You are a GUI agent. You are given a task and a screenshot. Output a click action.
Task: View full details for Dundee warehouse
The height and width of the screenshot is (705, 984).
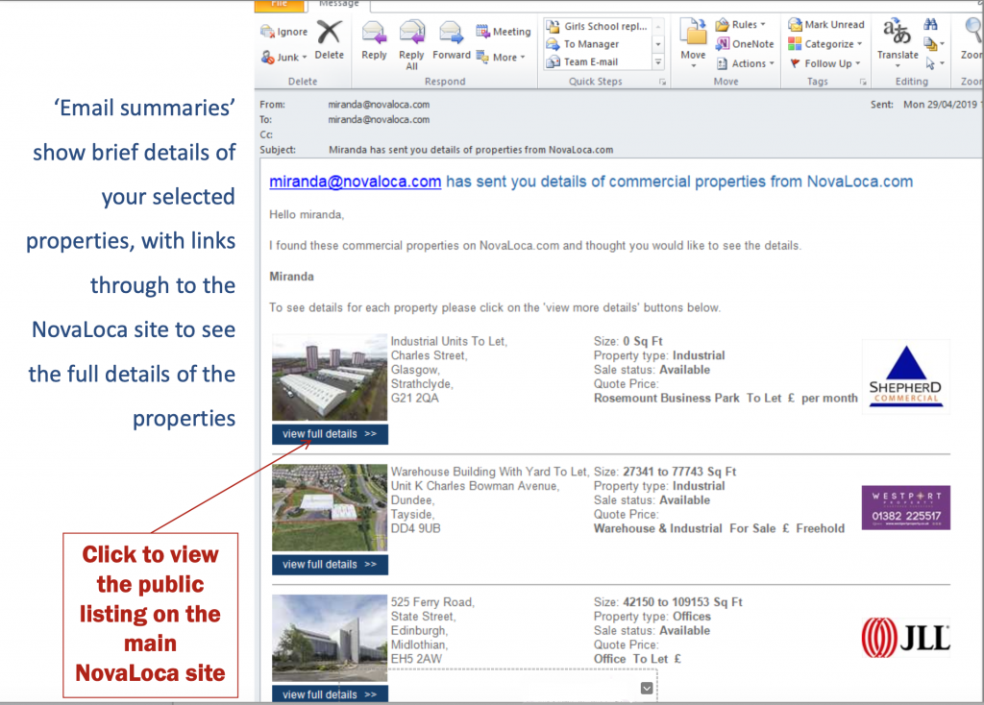331,565
